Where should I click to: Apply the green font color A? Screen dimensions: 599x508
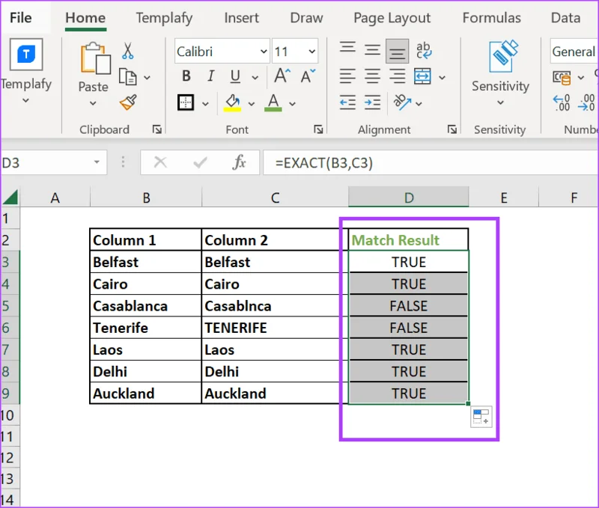coord(273,102)
